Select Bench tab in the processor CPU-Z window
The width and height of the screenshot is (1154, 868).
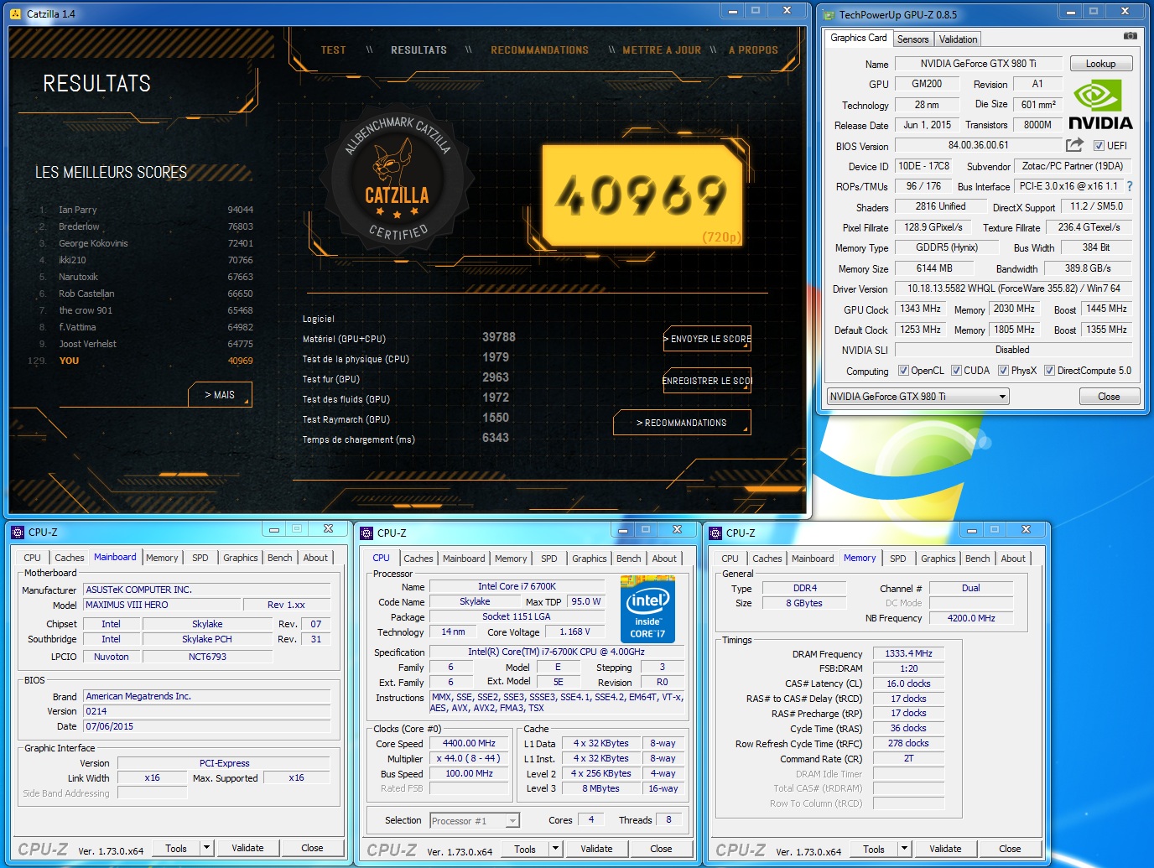pyautogui.click(x=628, y=559)
